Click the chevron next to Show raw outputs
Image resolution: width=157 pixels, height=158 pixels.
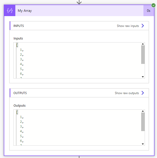143,93
